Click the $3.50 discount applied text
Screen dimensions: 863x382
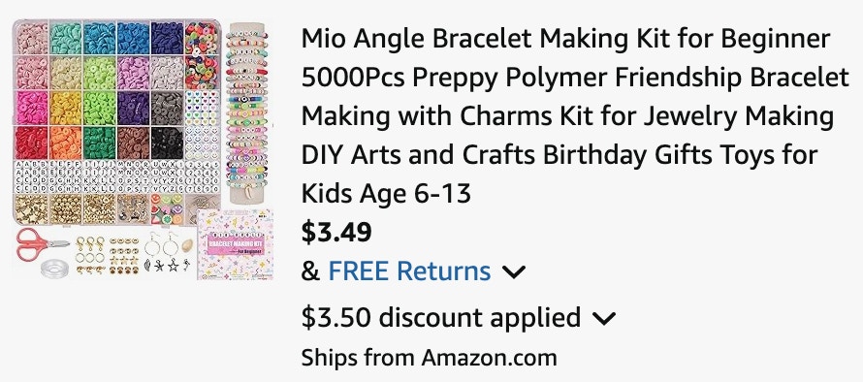[x=441, y=318]
